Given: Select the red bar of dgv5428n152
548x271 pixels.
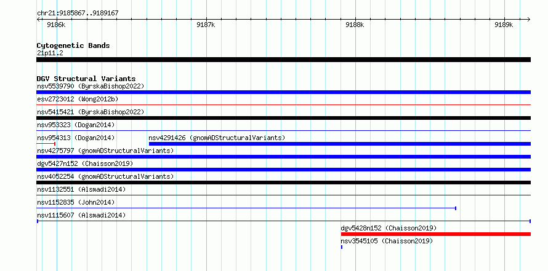Looking at the screenshot, I should [x=436, y=234].
